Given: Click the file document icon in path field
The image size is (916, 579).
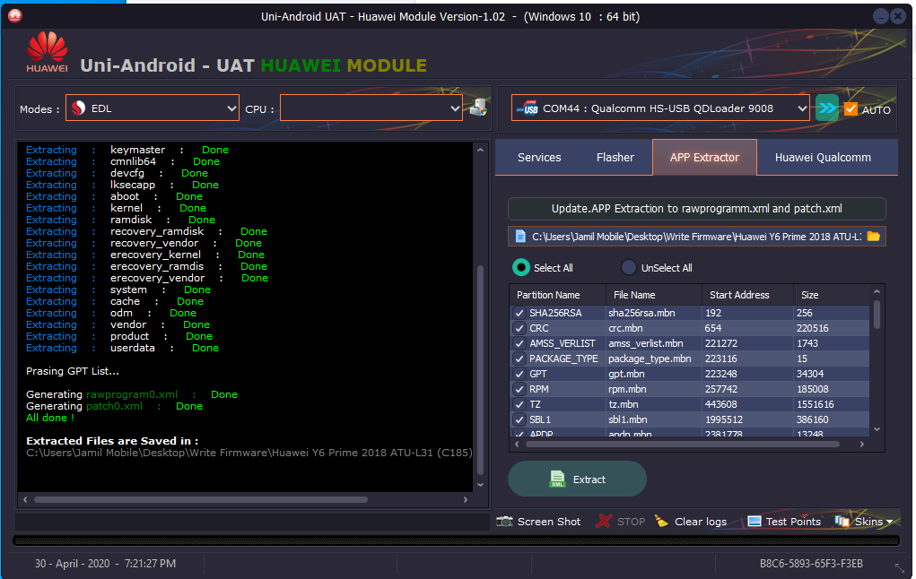Looking at the screenshot, I should (x=520, y=237).
